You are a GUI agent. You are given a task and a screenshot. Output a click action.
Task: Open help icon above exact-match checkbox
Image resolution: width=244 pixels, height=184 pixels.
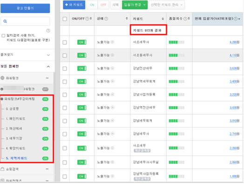point(48,30)
